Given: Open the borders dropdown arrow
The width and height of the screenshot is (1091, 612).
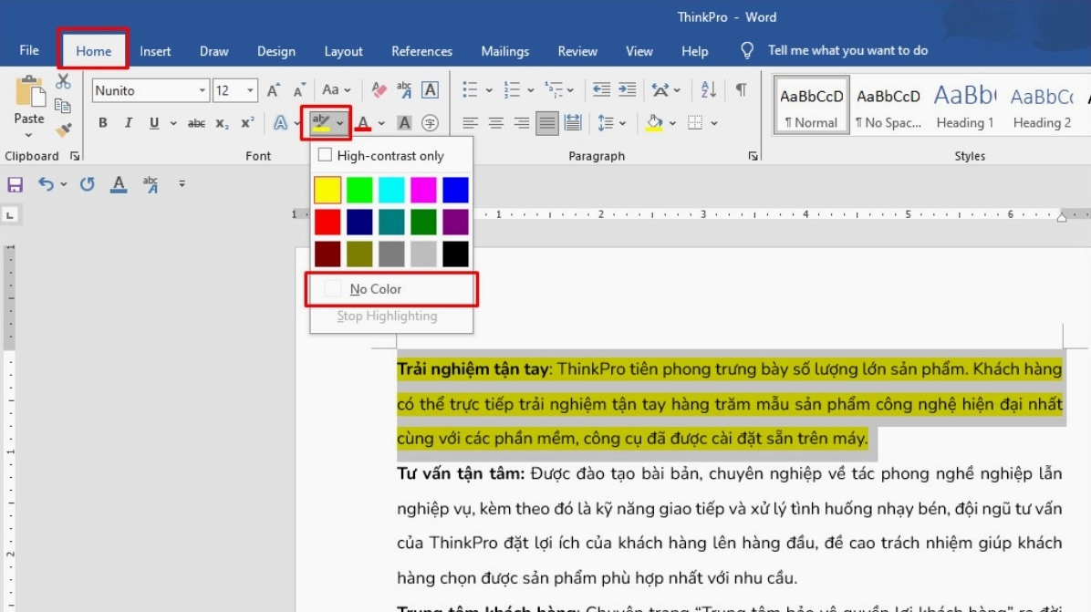Looking at the screenshot, I should [714, 123].
